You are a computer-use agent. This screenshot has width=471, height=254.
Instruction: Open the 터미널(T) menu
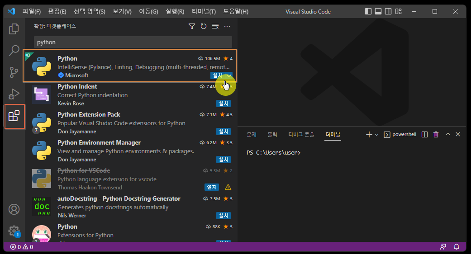coord(204,12)
